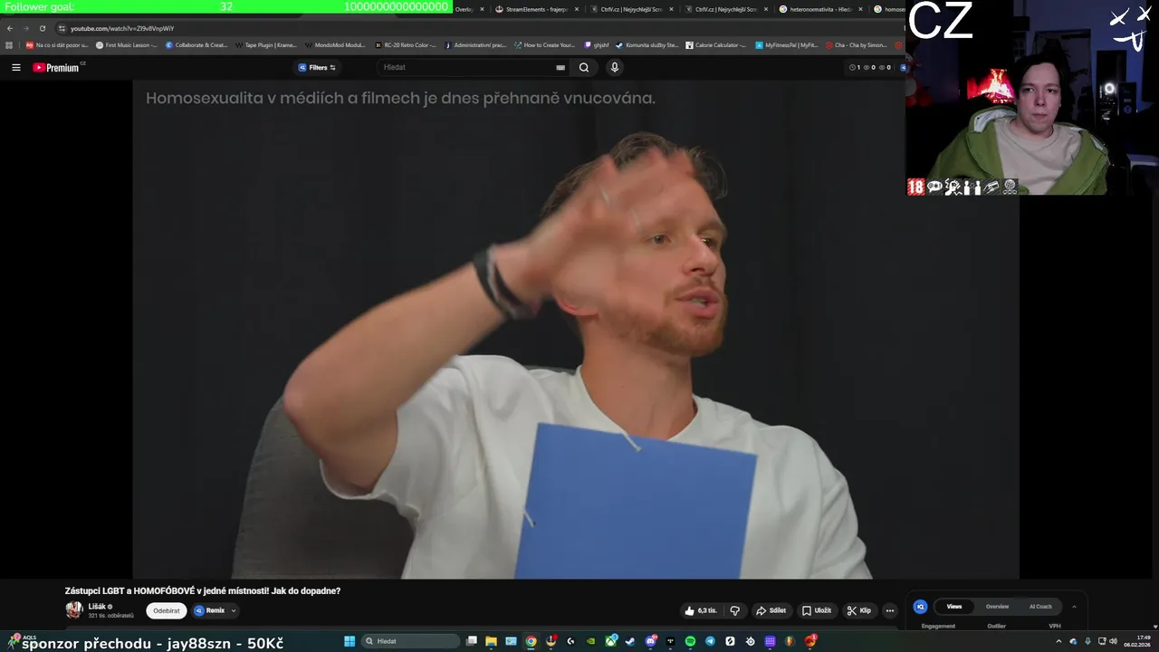Open the 'RC-20 Retro Color' bookmark
Viewport: 1159px width, 652px height.
point(406,44)
